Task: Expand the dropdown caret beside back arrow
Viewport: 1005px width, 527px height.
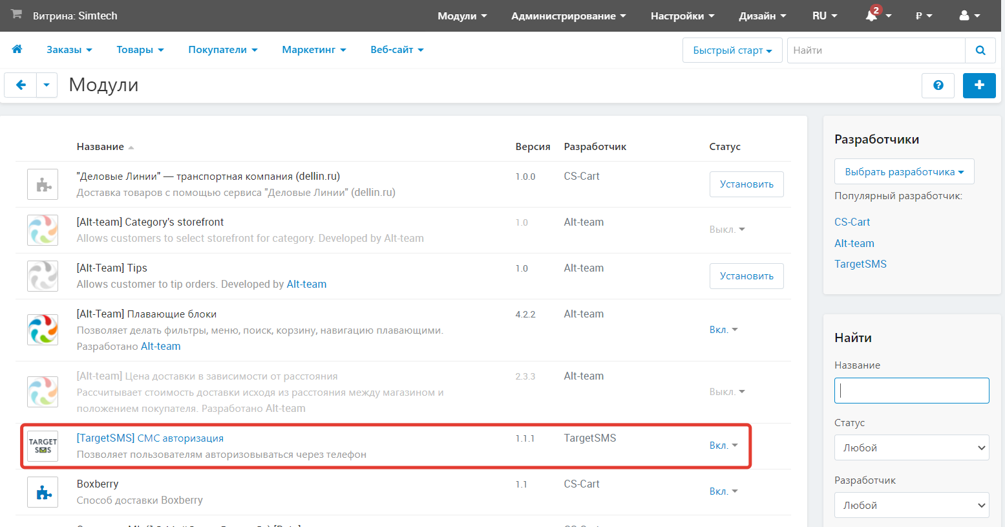Action: pyautogui.click(x=47, y=85)
